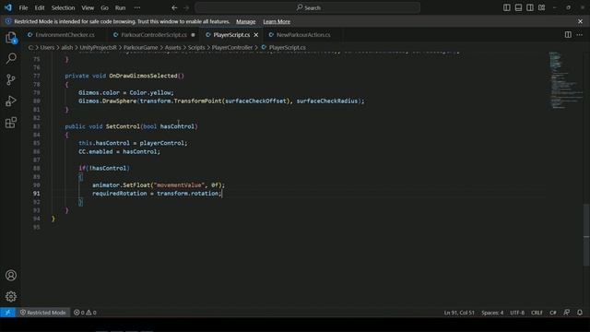Go back with the left arrow
This screenshot has width=590, height=332.
[174, 7]
